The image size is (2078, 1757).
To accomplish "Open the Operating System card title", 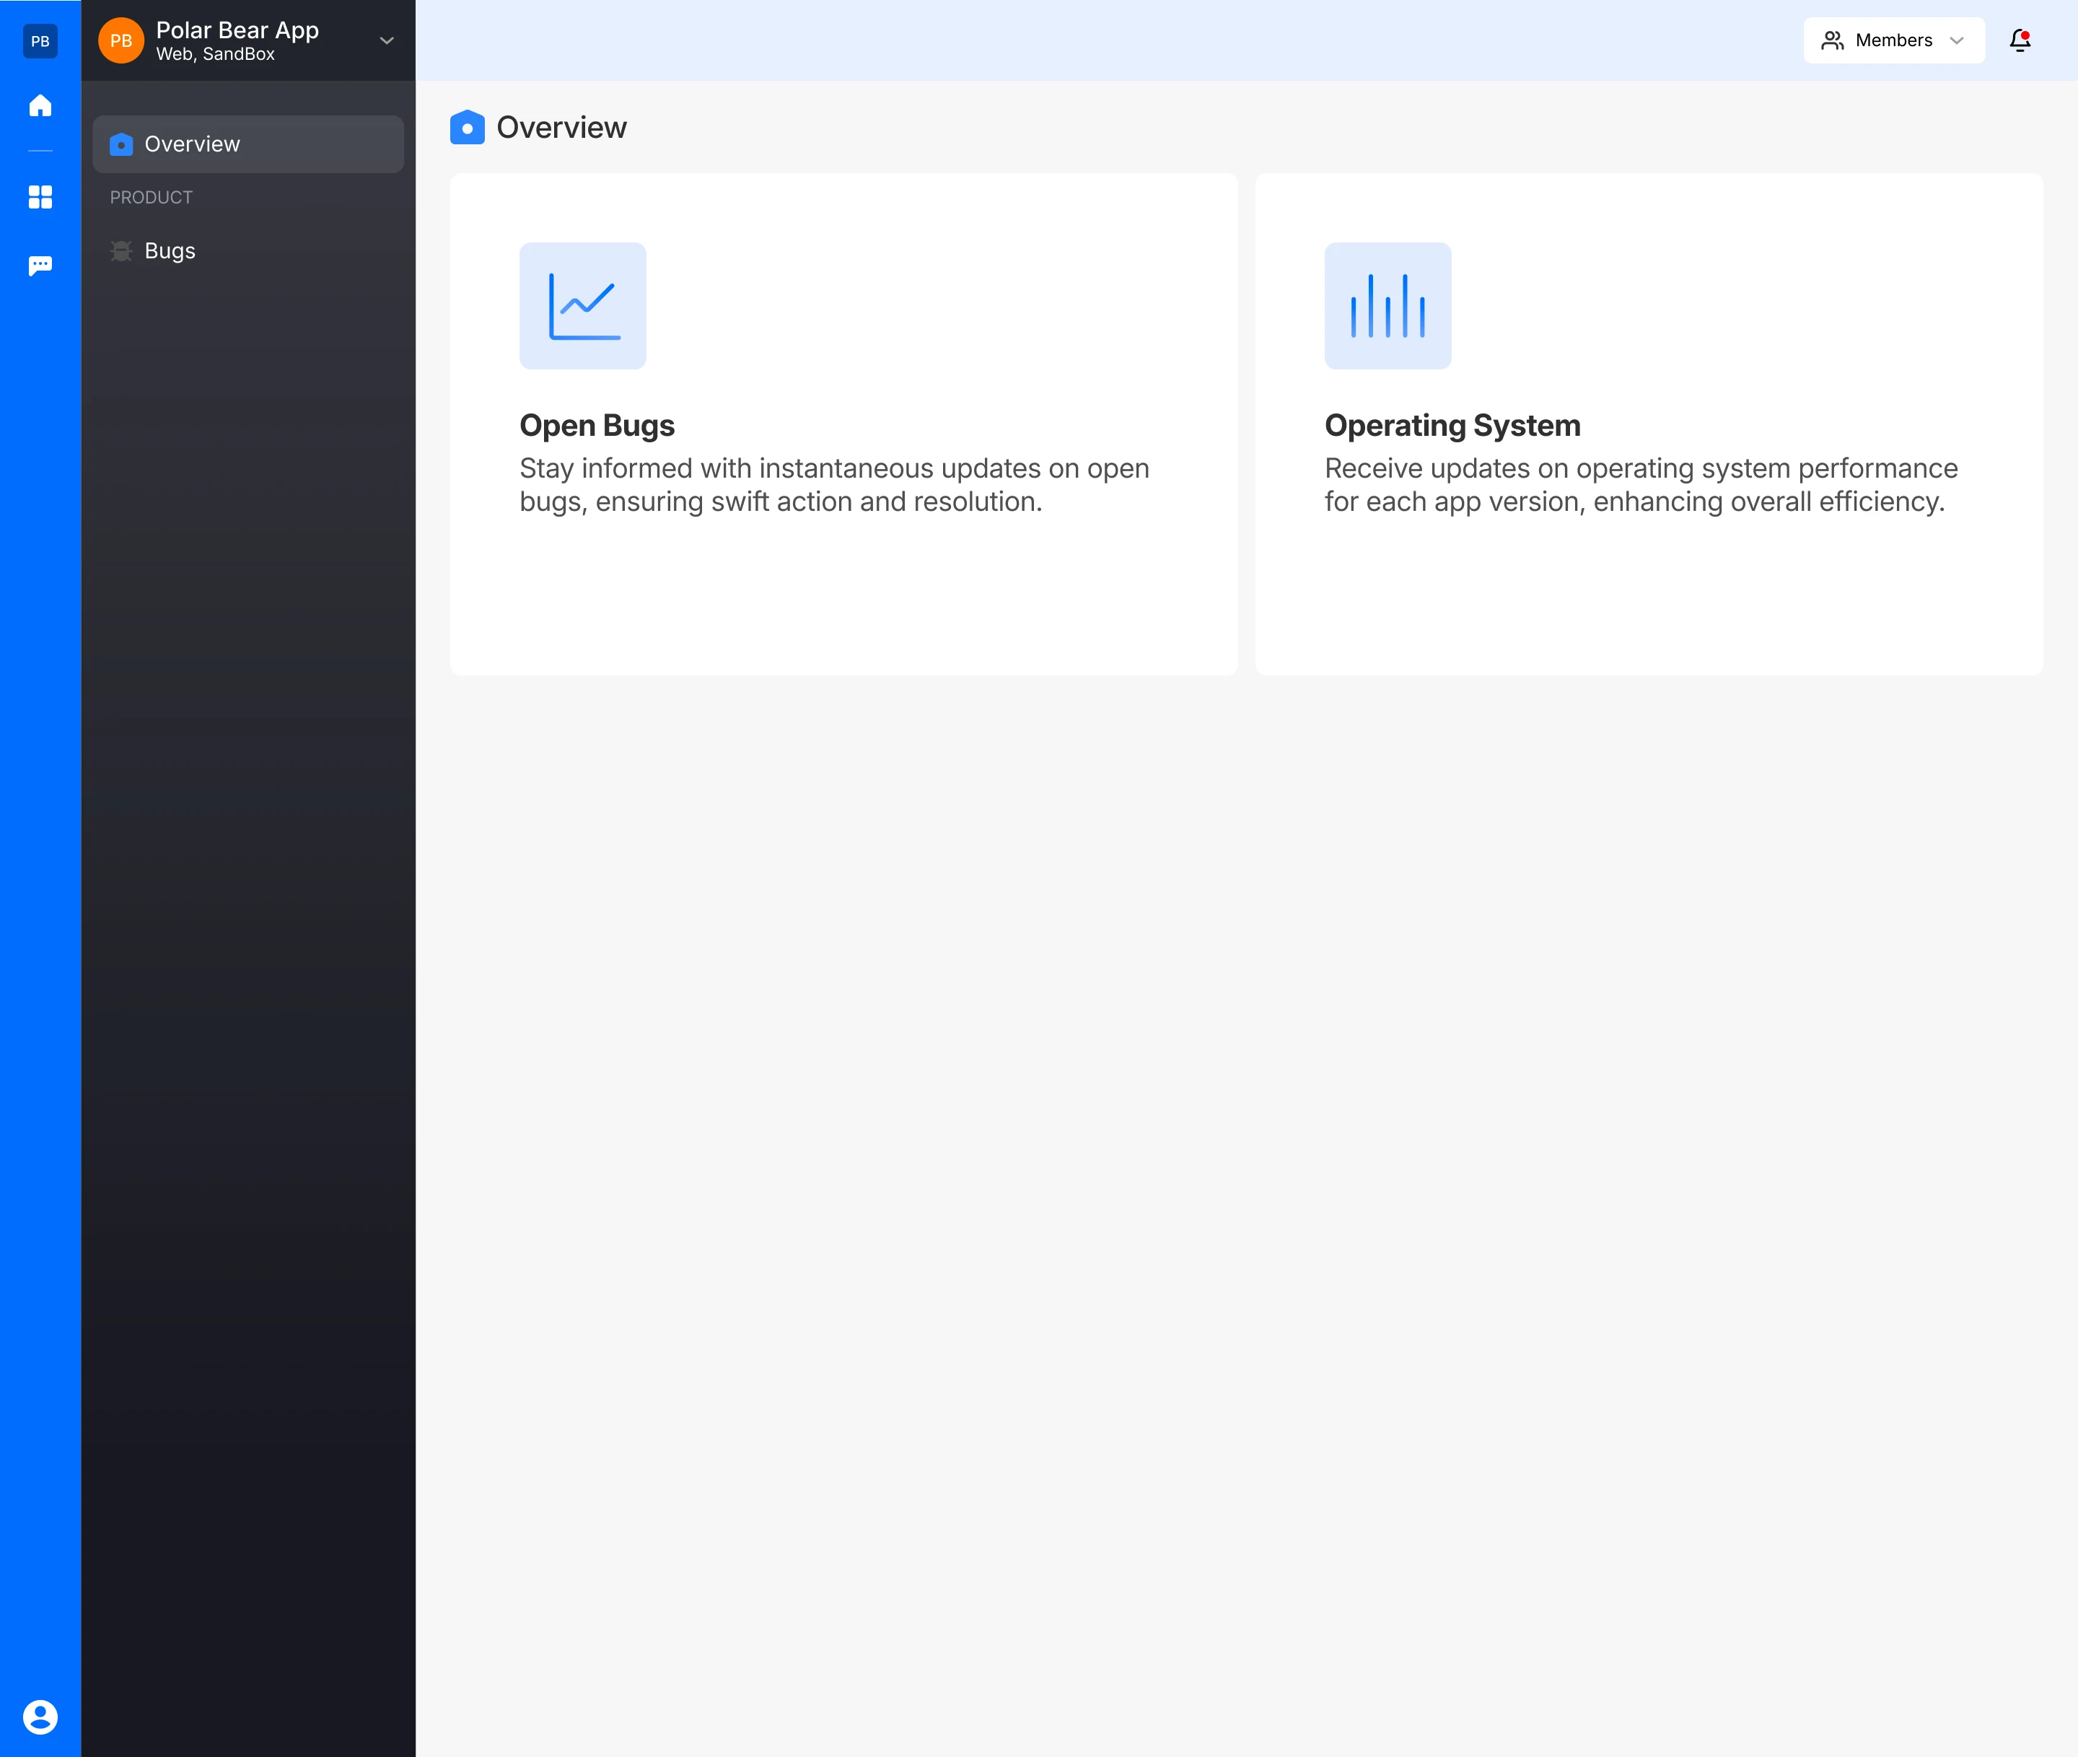I will (x=1452, y=425).
